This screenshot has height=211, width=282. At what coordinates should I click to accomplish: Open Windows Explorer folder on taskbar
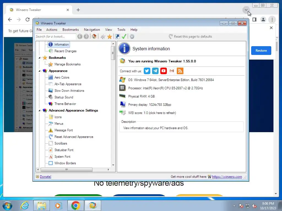[42, 206]
